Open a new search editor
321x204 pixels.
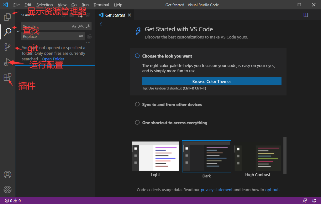coord(80,15)
